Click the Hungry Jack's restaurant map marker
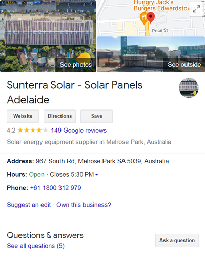 tap(144, 19)
